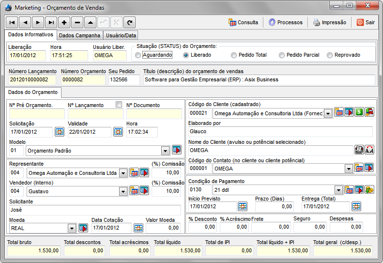Switch to Dados Campanha tab
This screenshot has width=383, height=263.
(79, 35)
